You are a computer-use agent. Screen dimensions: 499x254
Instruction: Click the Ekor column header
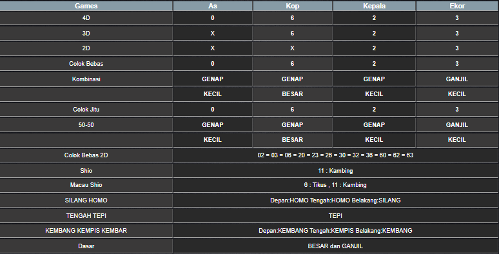click(457, 6)
